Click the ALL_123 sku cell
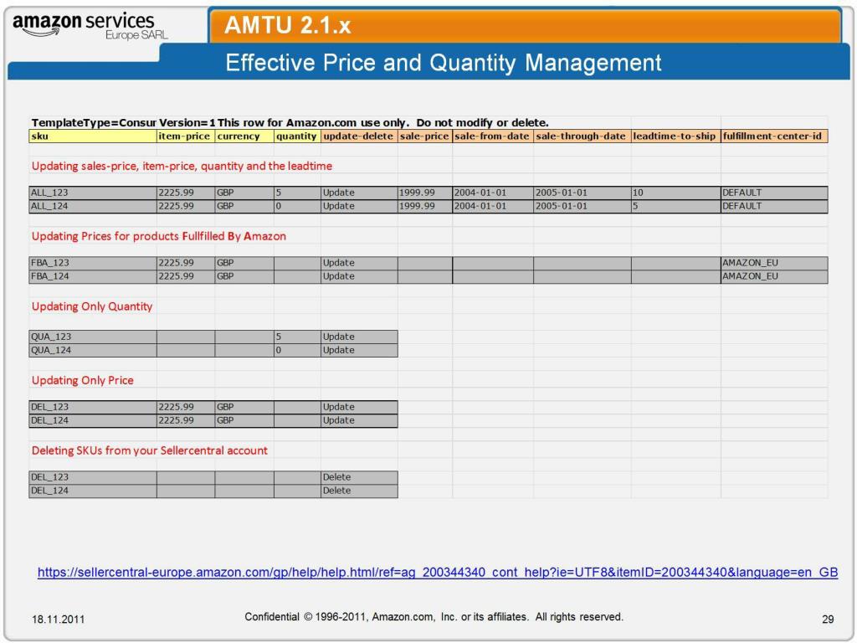The height and width of the screenshot is (643, 857). coord(93,193)
